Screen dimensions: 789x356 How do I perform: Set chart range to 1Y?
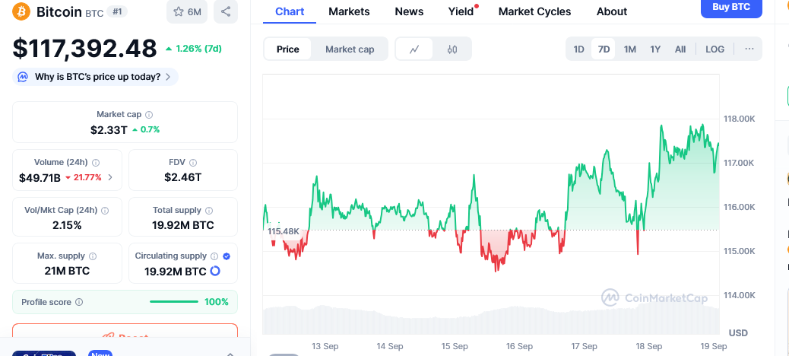(x=655, y=49)
